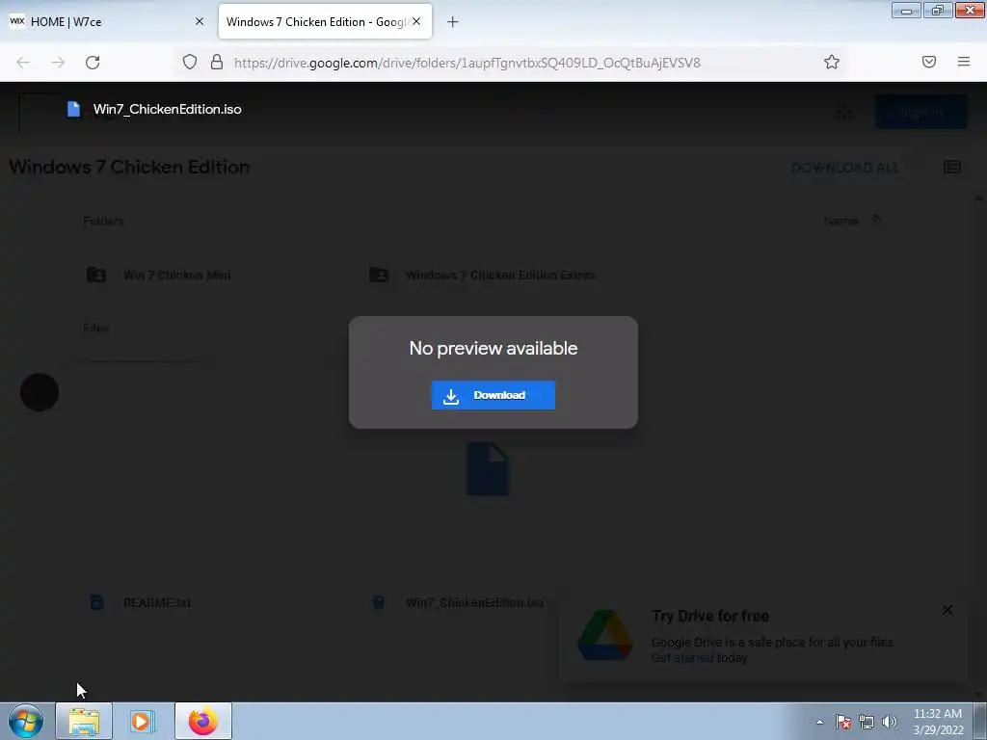The width and height of the screenshot is (987, 740).
Task: Restore down the Firefox window
Action: pos(938,11)
